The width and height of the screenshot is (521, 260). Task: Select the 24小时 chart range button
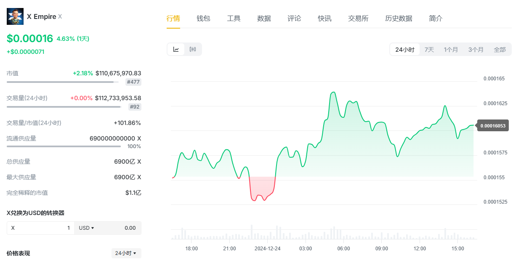coord(405,49)
